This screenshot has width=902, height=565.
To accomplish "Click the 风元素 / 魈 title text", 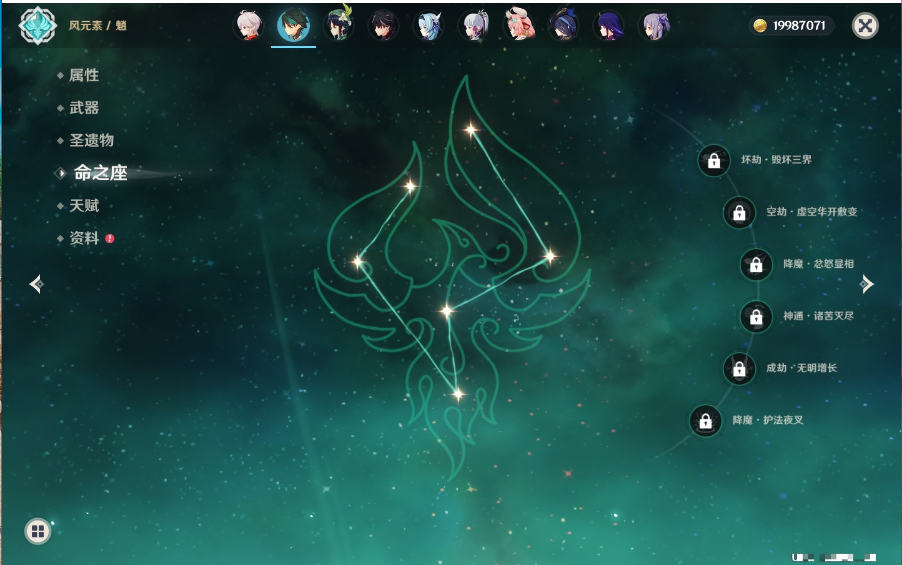I will pyautogui.click(x=97, y=26).
